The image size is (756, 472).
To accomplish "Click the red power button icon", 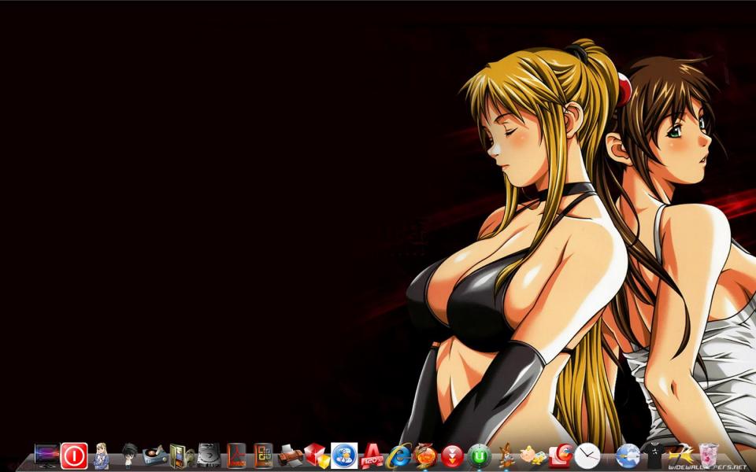I will coord(74,455).
